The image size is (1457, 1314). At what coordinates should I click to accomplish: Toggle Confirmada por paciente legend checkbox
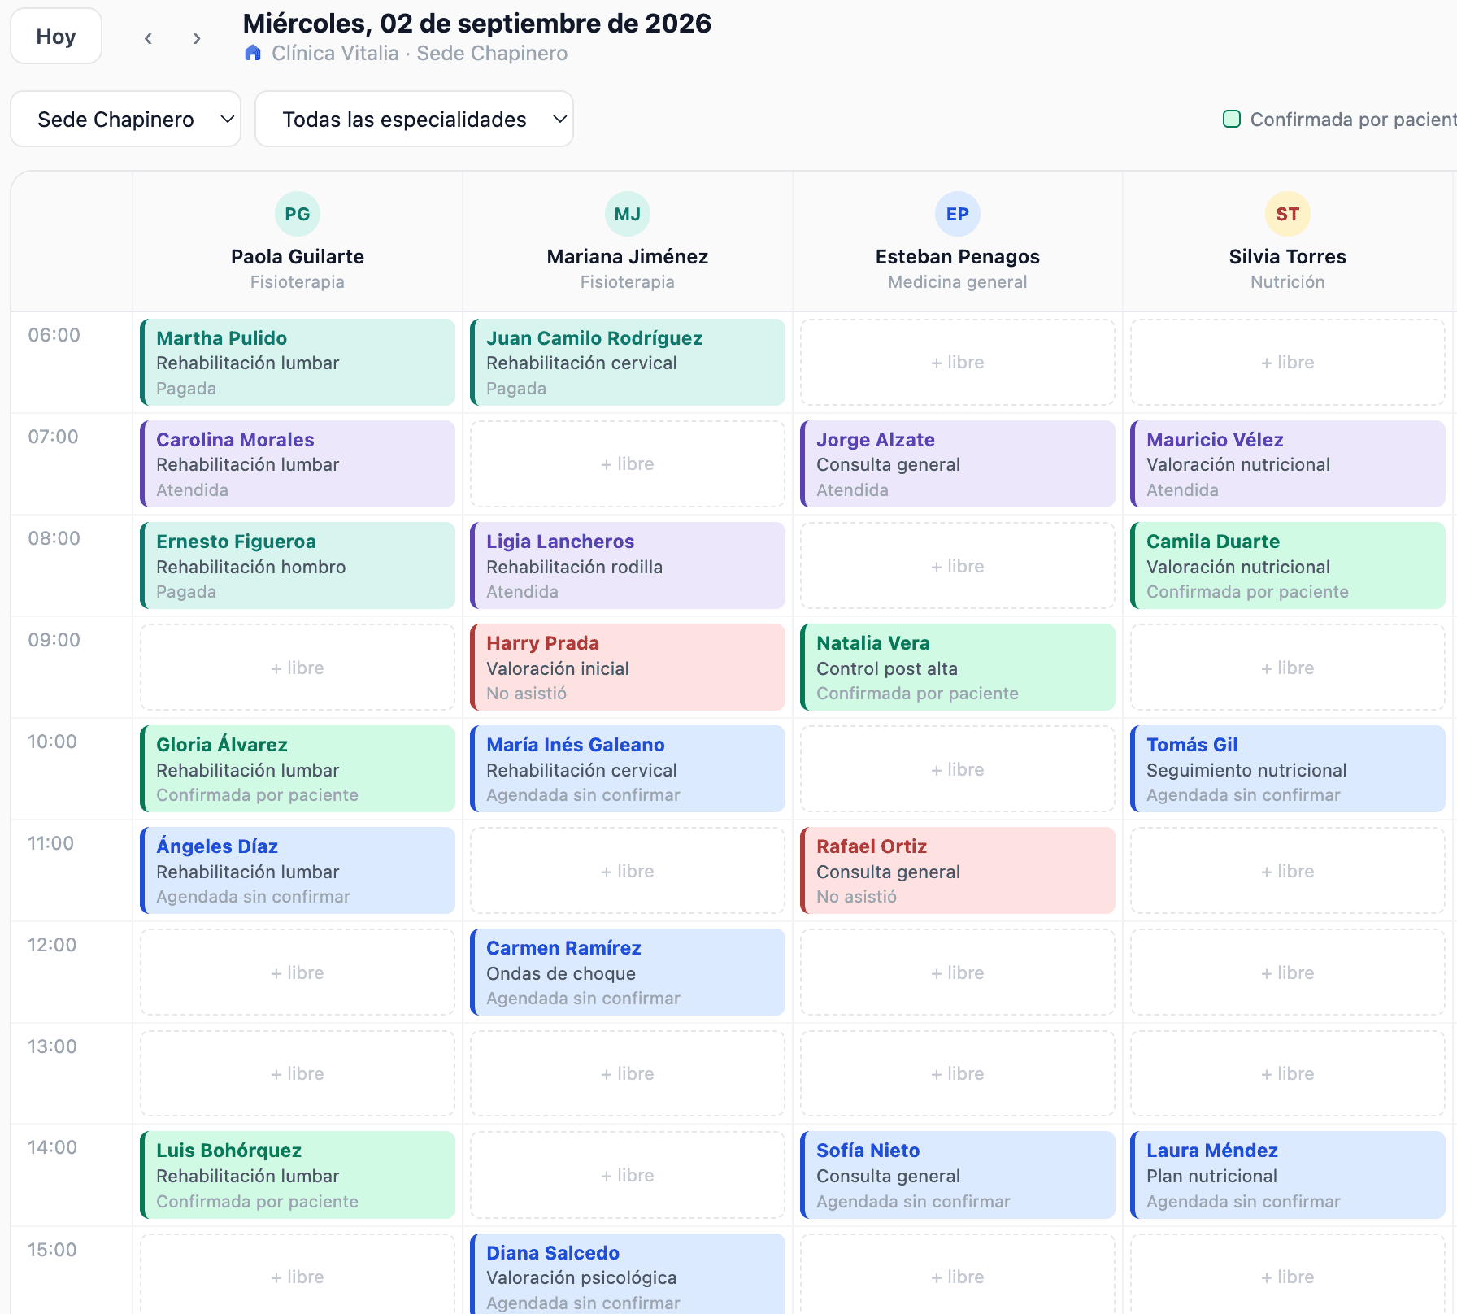tap(1232, 119)
